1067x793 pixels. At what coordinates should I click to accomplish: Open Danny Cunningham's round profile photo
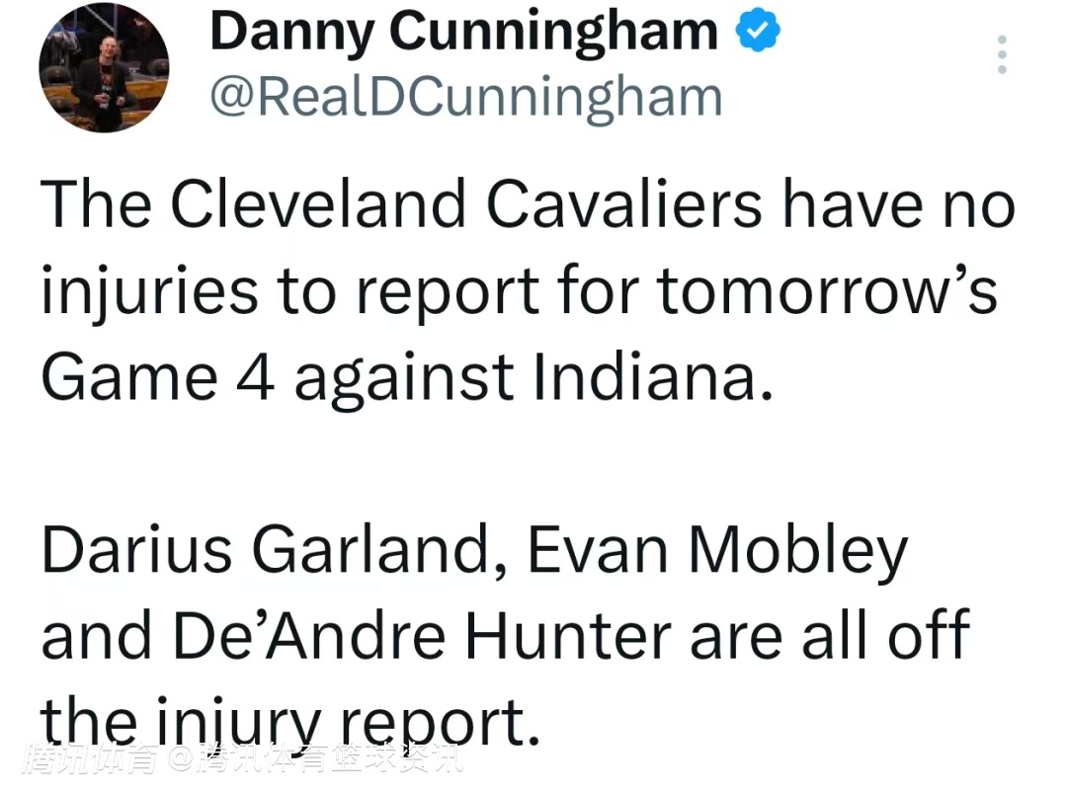[x=104, y=67]
